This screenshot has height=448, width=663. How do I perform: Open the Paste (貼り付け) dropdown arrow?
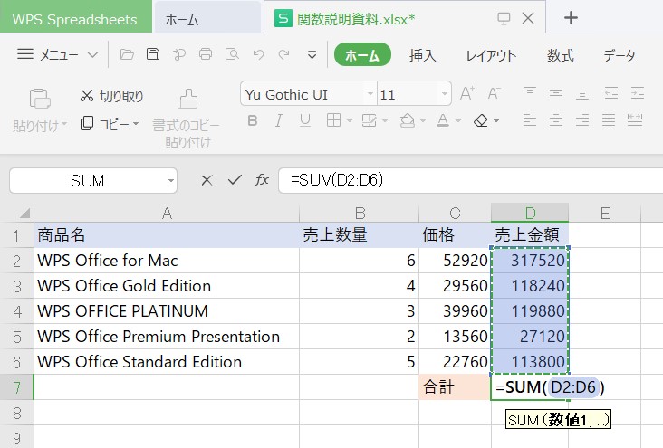coord(64,124)
